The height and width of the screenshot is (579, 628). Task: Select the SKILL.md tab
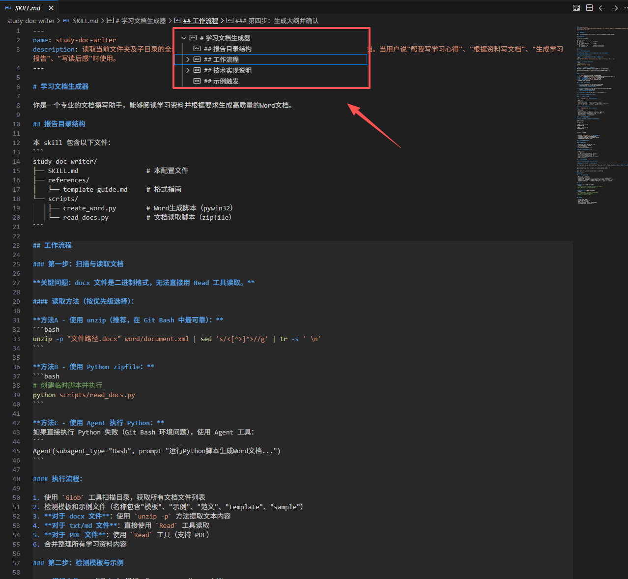pos(29,8)
